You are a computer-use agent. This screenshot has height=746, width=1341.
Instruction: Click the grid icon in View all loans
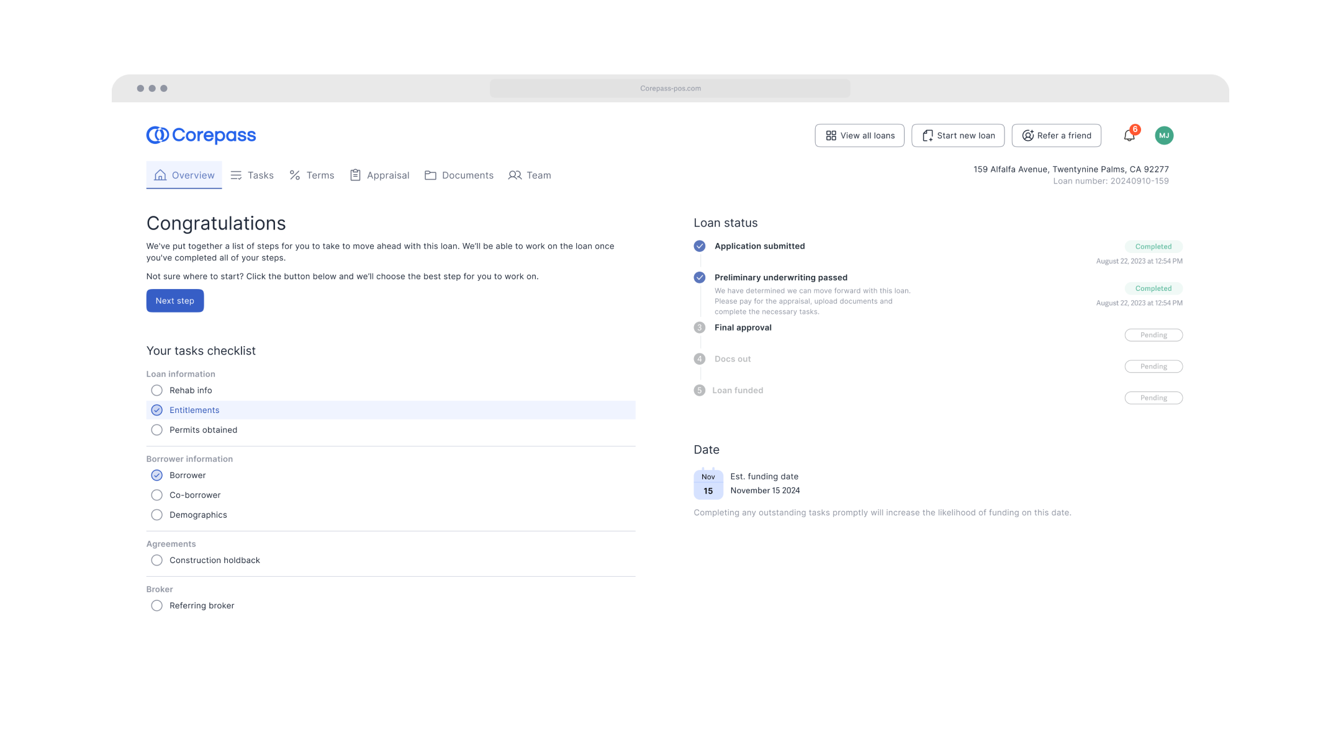pos(831,135)
